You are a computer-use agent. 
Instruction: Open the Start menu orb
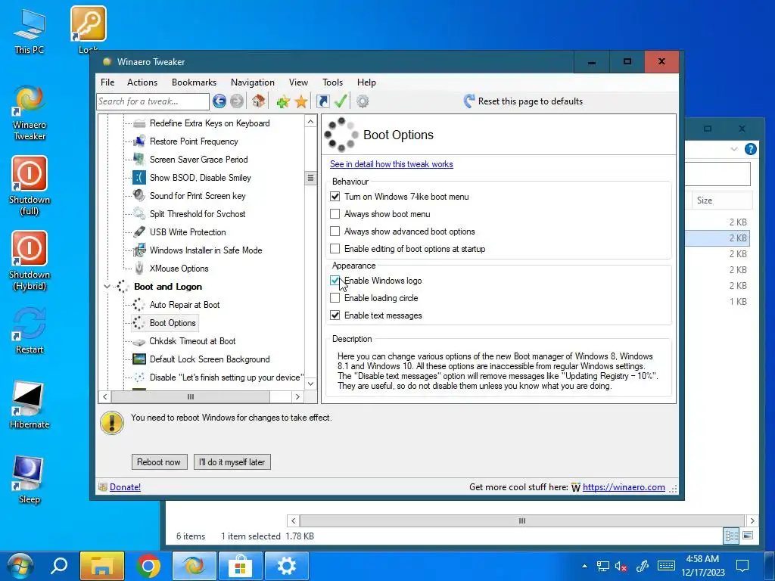[x=20, y=566]
